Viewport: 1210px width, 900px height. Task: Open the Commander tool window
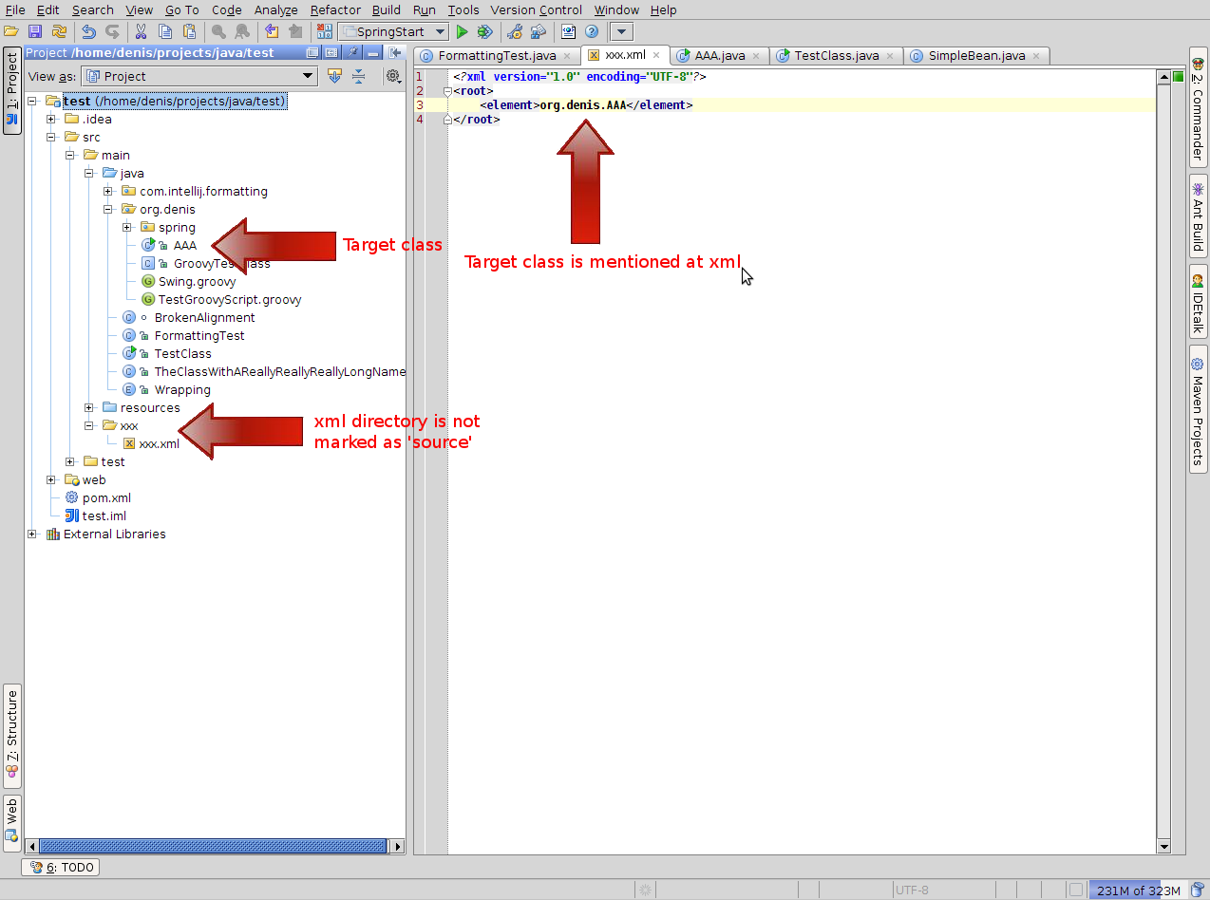(x=1199, y=107)
